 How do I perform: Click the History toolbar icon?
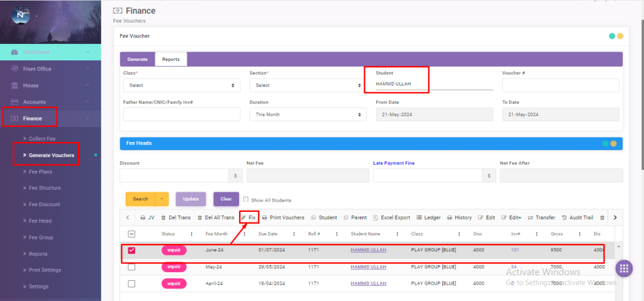pos(450,217)
